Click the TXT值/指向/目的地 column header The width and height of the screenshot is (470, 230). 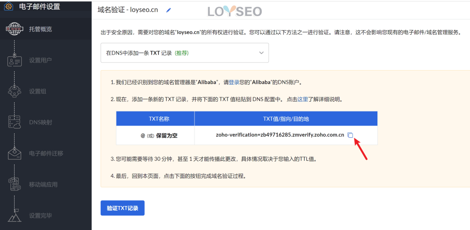coord(286,119)
